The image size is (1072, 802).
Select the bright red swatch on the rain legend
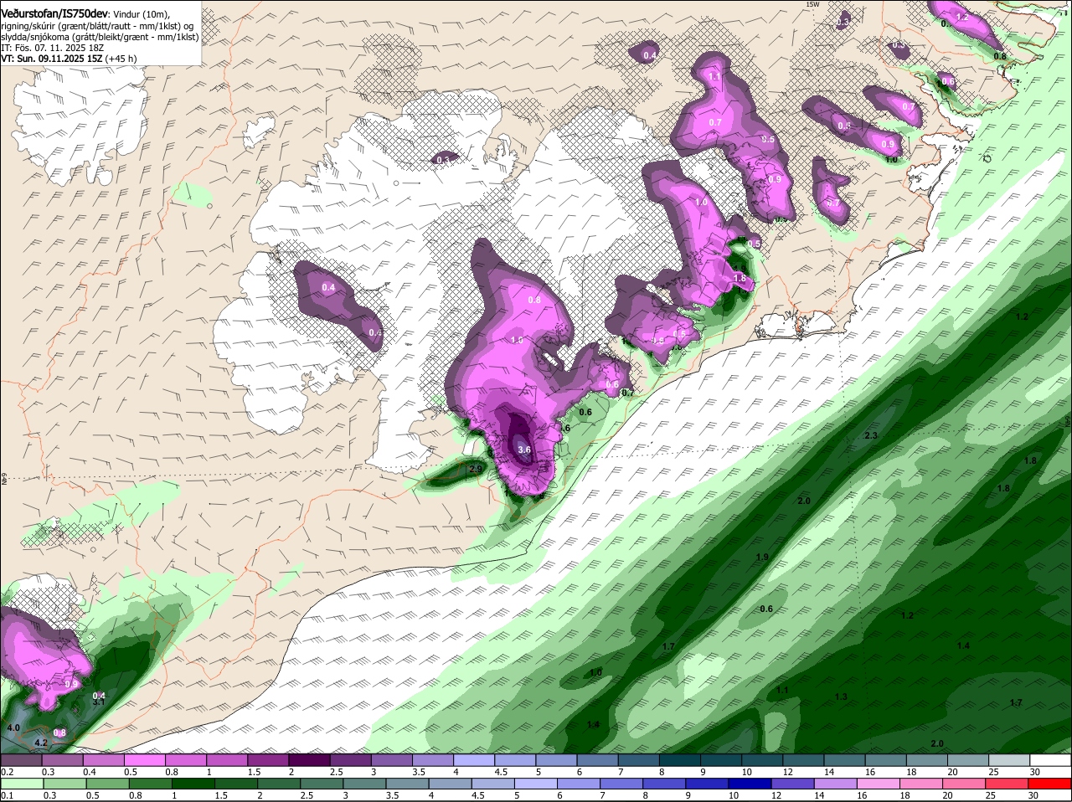(1051, 784)
